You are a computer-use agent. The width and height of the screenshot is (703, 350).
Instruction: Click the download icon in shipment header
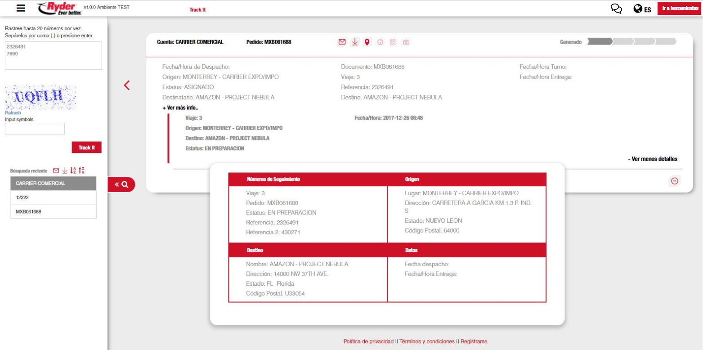[354, 42]
